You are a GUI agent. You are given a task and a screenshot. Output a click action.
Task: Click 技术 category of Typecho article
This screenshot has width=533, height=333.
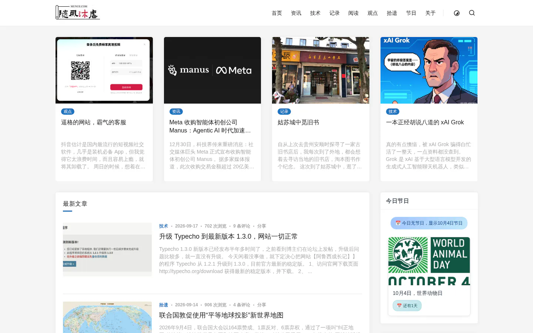(x=164, y=226)
